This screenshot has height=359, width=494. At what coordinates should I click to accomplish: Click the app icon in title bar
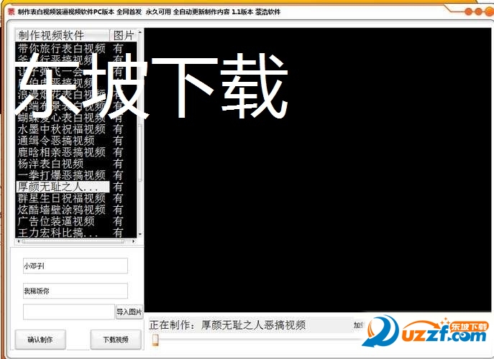click(12, 12)
